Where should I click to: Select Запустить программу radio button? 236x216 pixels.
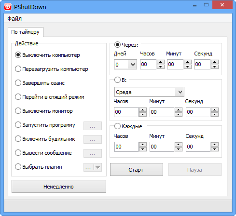point(45,125)
